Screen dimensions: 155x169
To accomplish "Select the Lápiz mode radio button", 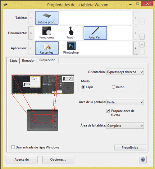I will pos(83,87).
